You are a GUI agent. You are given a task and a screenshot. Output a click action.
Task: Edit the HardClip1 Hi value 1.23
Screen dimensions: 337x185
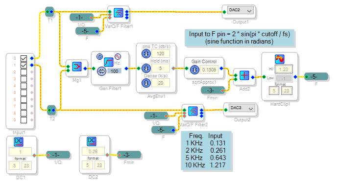[x=284, y=69]
